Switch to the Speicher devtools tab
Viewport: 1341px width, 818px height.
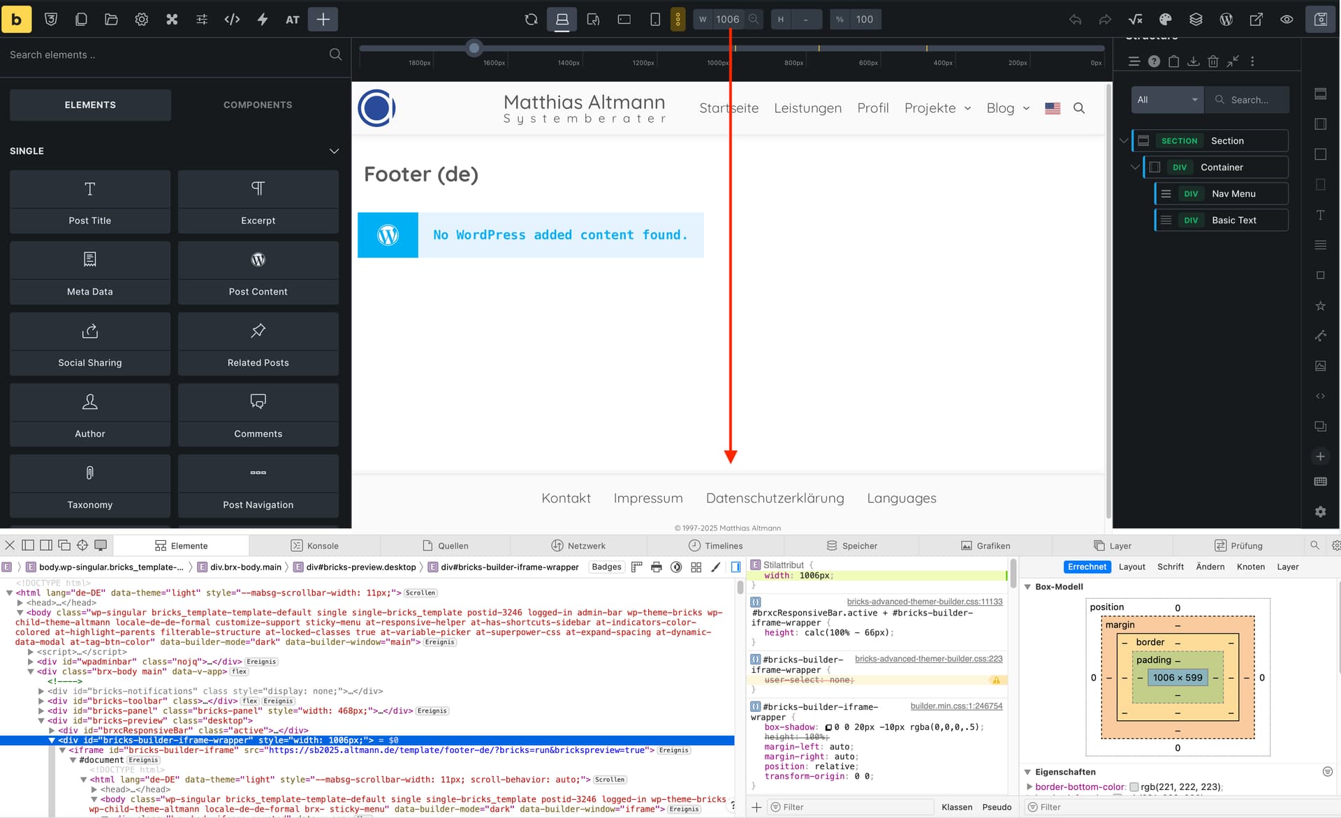coord(851,546)
